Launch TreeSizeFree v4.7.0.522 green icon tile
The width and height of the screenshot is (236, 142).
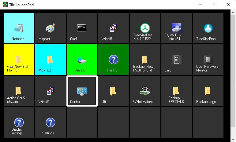[x=145, y=28]
